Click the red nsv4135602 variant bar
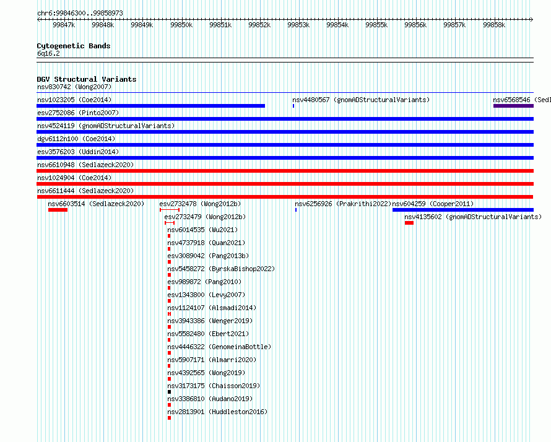The width and height of the screenshot is (551, 442). (409, 223)
